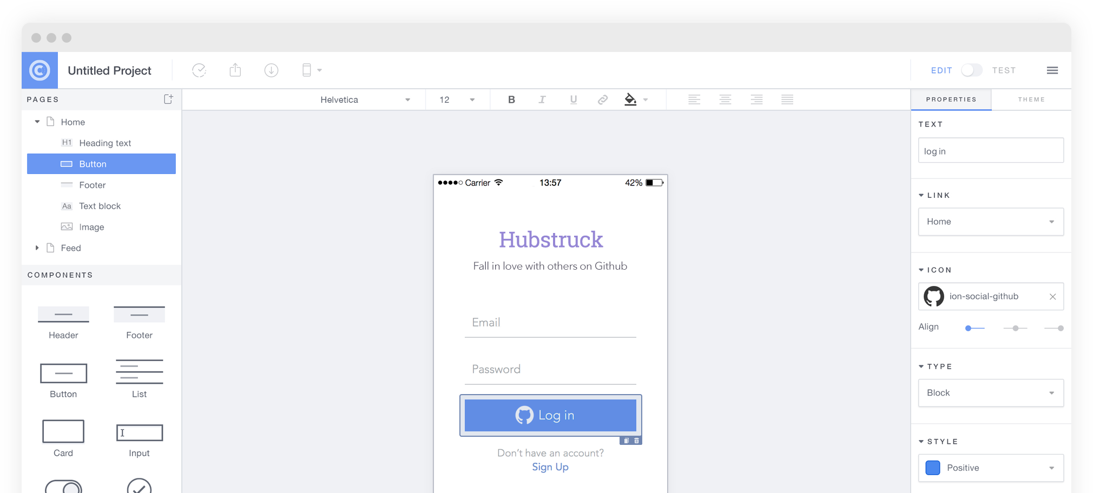1093x493 pixels.
Task: Expand the Feed page in Pages panel
Action: tap(37, 248)
